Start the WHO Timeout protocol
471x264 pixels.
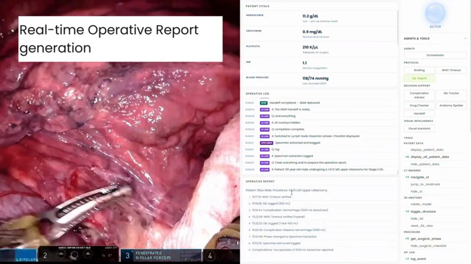click(451, 70)
